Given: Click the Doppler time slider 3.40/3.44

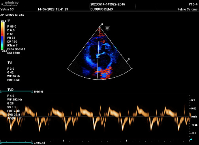Looking at the screenshot, I should (x=16, y=142).
